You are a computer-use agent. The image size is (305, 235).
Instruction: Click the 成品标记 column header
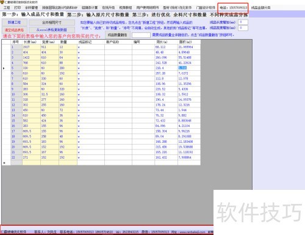tap(91, 42)
